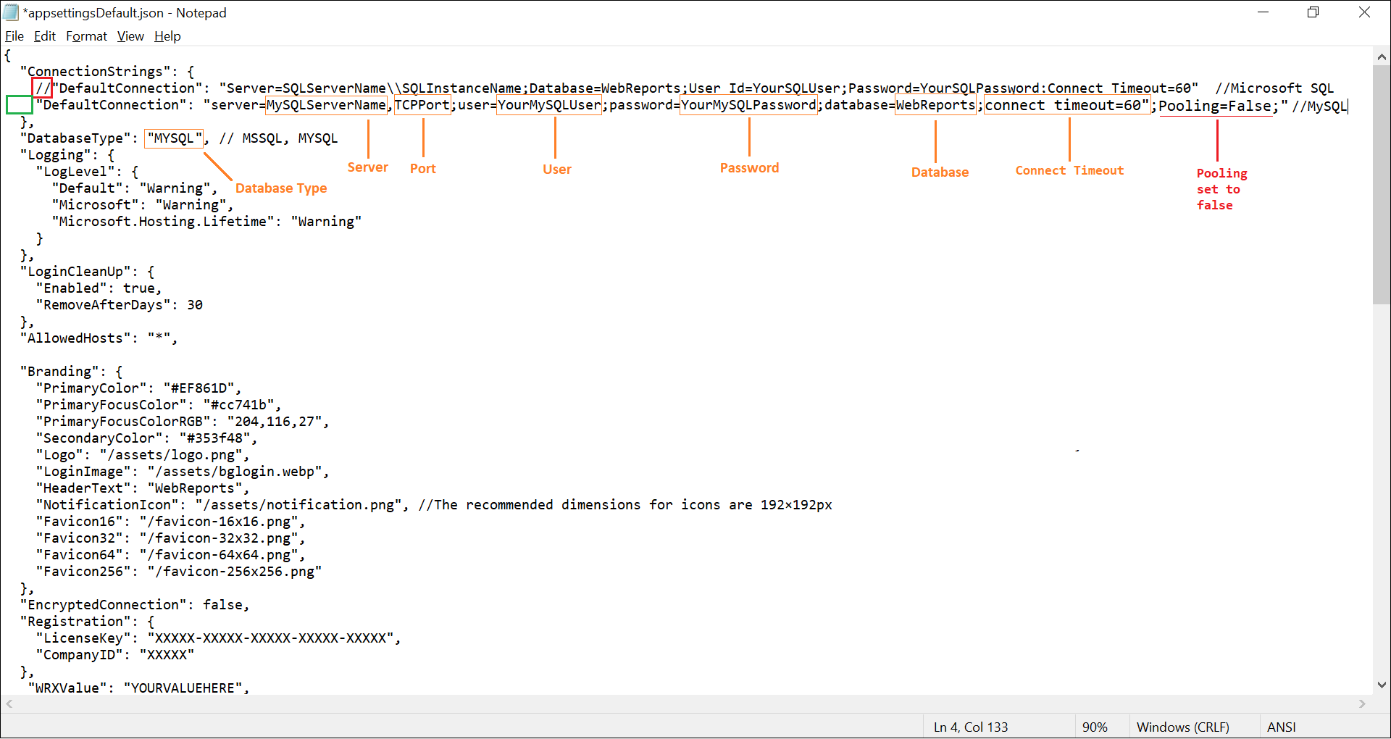Click the "SecondaryColor" value #353f48
The height and width of the screenshot is (739, 1391).
[x=214, y=438]
